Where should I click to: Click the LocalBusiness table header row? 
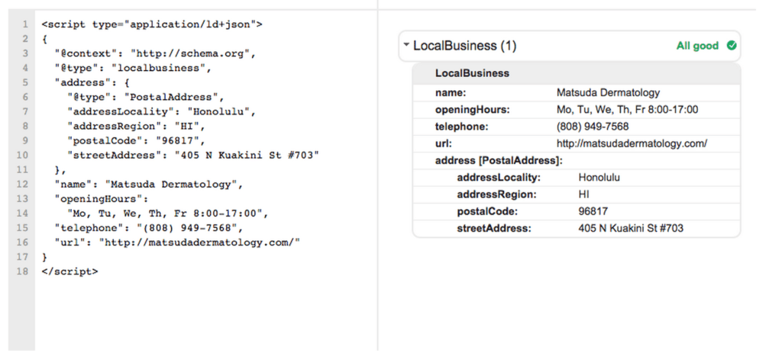pos(577,73)
